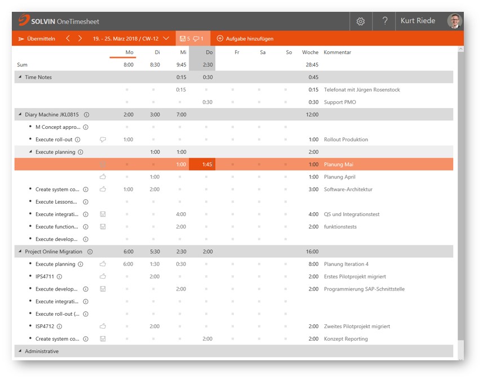Collapse the Time Notes group
The image size is (483, 380).
[20, 77]
